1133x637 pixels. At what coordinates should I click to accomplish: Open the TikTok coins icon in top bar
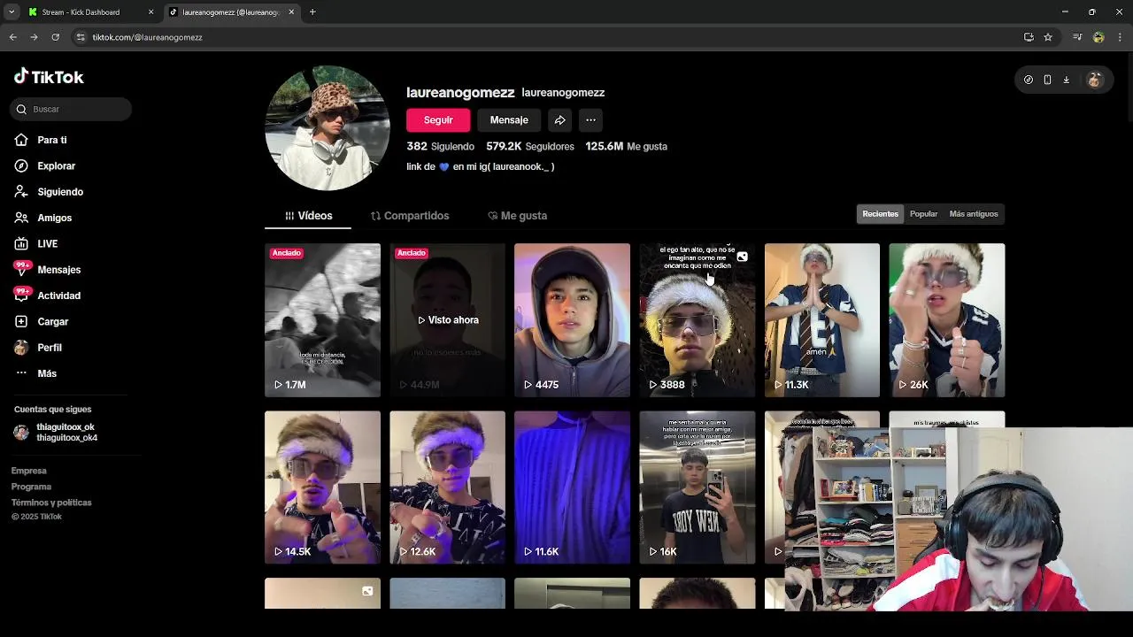tap(1029, 80)
